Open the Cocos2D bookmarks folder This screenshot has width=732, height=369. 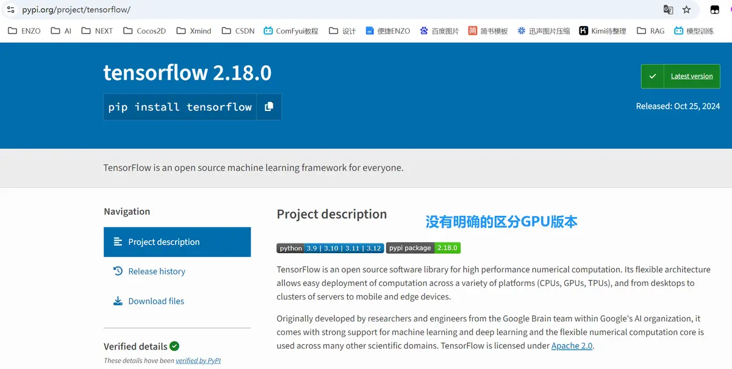(x=145, y=30)
